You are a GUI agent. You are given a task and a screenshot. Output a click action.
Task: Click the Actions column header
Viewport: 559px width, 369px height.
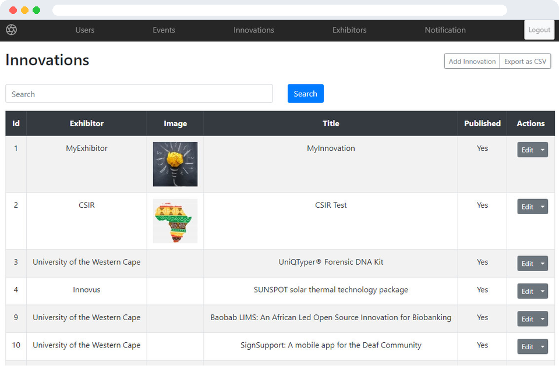point(531,123)
